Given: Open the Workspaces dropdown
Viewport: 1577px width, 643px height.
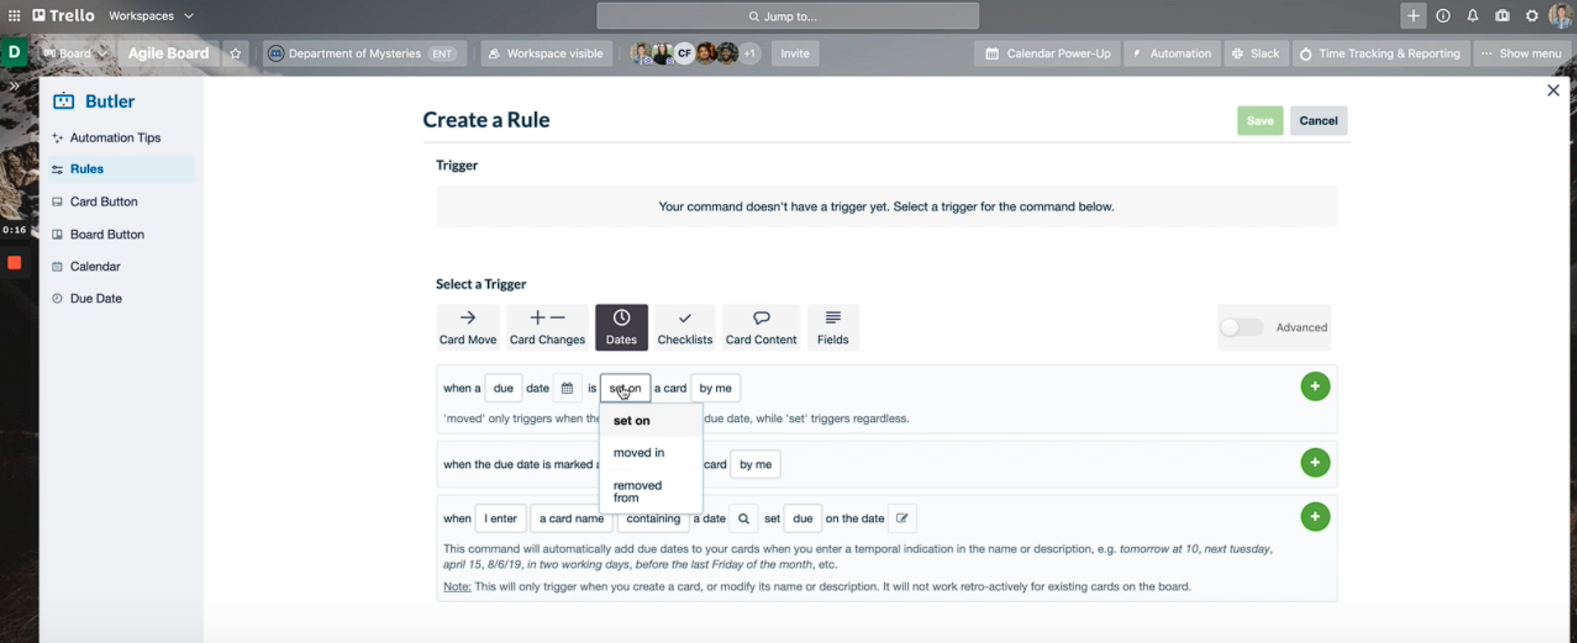Looking at the screenshot, I should [151, 16].
